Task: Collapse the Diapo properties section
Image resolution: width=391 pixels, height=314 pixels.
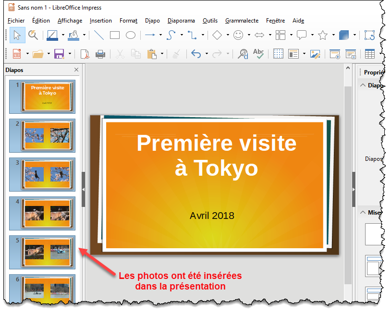Action: [363, 85]
